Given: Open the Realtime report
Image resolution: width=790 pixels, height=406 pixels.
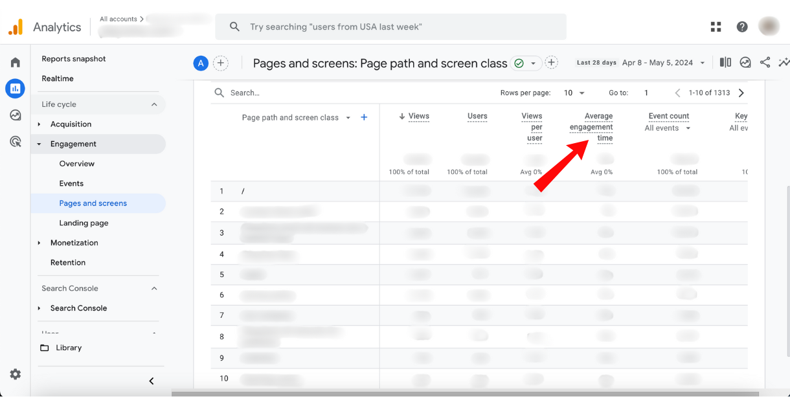Looking at the screenshot, I should (58, 78).
